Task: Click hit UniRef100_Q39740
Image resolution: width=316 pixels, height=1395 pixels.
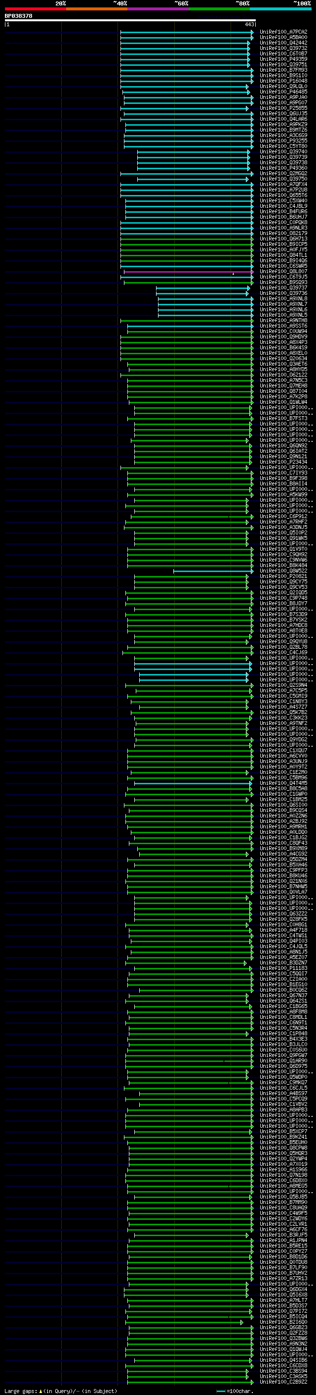Action: tap(283, 151)
